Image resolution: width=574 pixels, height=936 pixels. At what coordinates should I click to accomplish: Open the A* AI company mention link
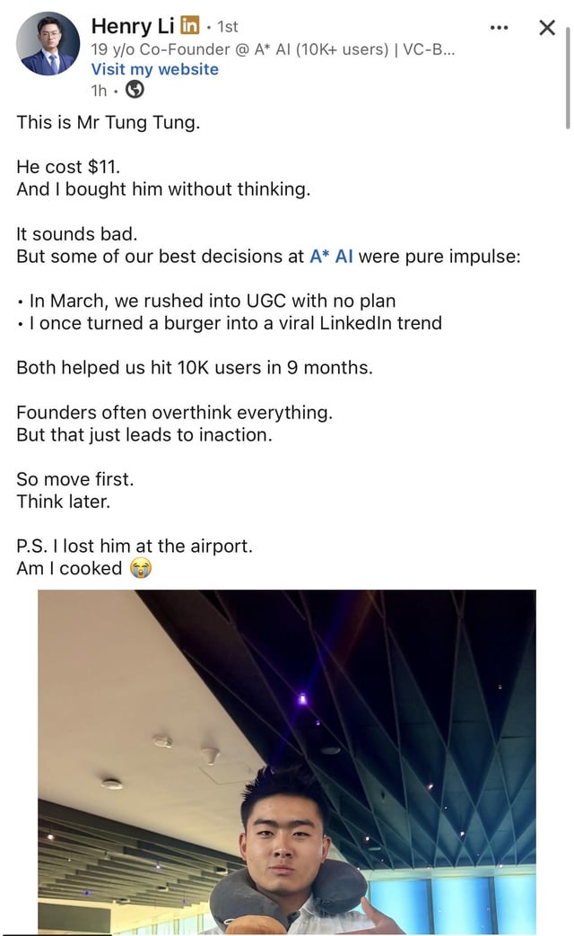click(x=331, y=256)
